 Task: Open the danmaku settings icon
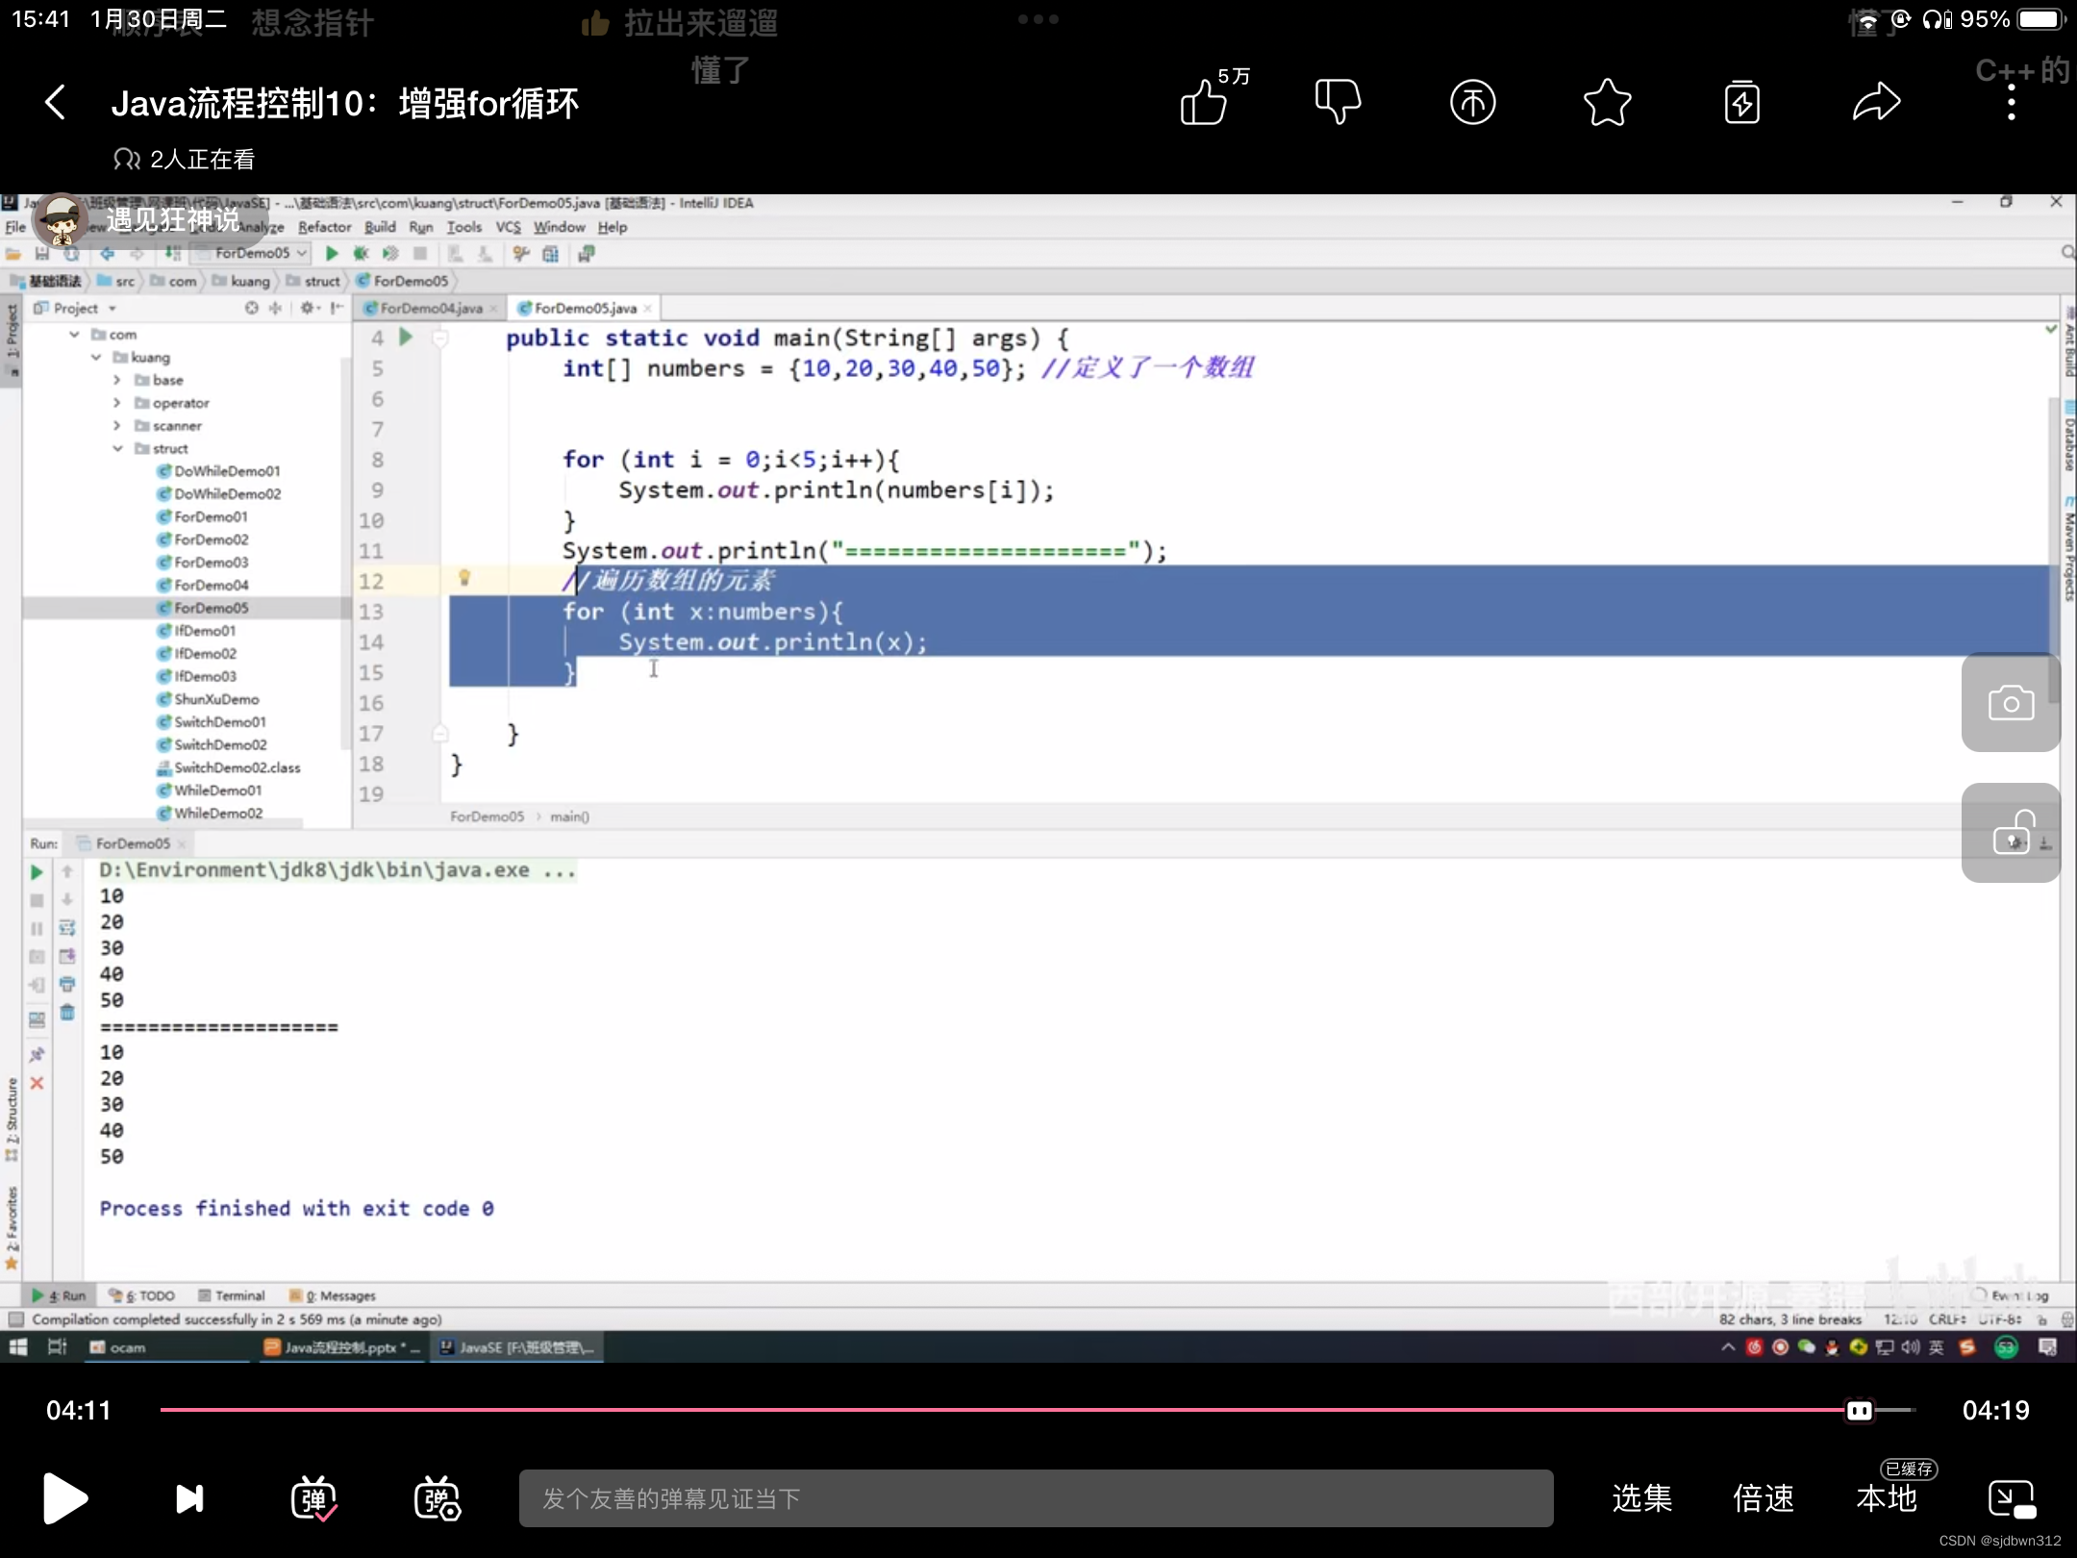437,1497
